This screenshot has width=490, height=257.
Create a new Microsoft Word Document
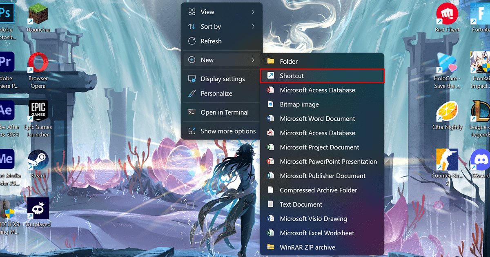click(x=322, y=119)
